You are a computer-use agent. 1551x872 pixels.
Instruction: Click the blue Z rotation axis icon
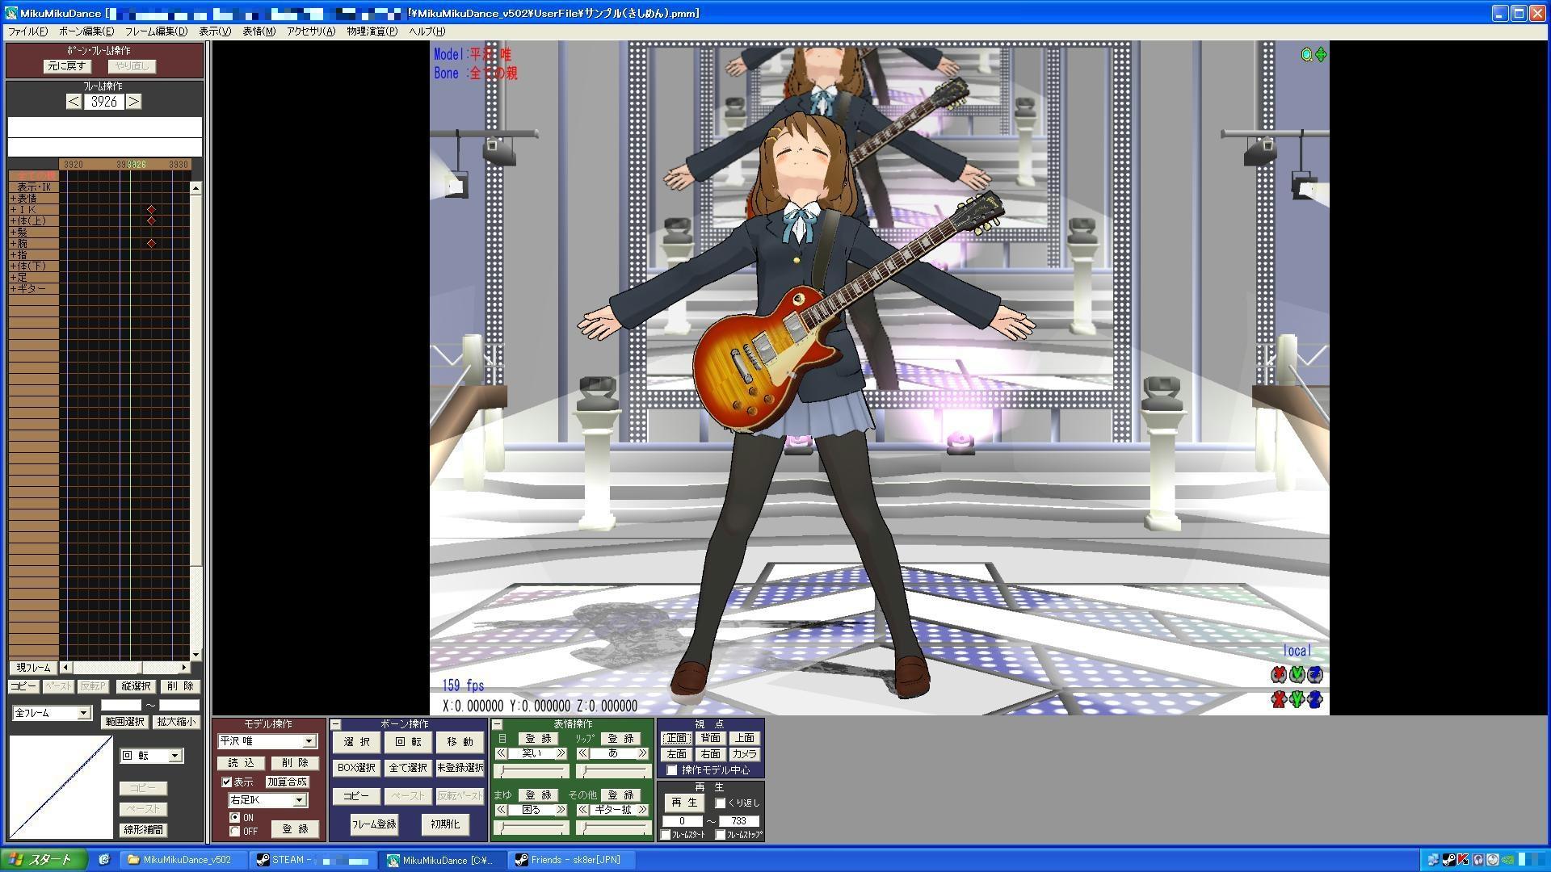point(1315,674)
